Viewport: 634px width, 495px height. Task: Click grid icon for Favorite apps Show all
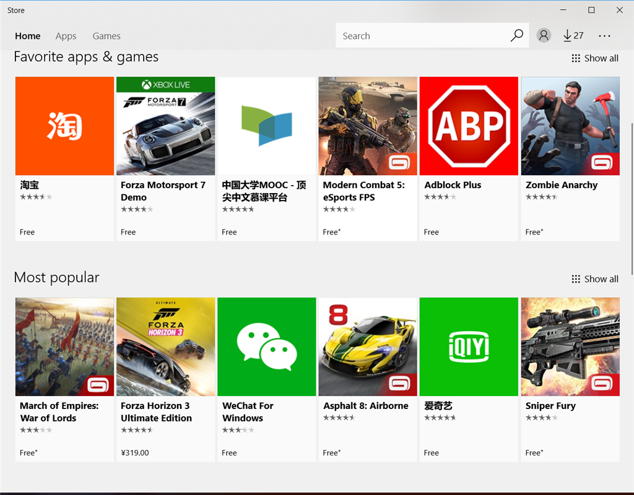(x=576, y=58)
